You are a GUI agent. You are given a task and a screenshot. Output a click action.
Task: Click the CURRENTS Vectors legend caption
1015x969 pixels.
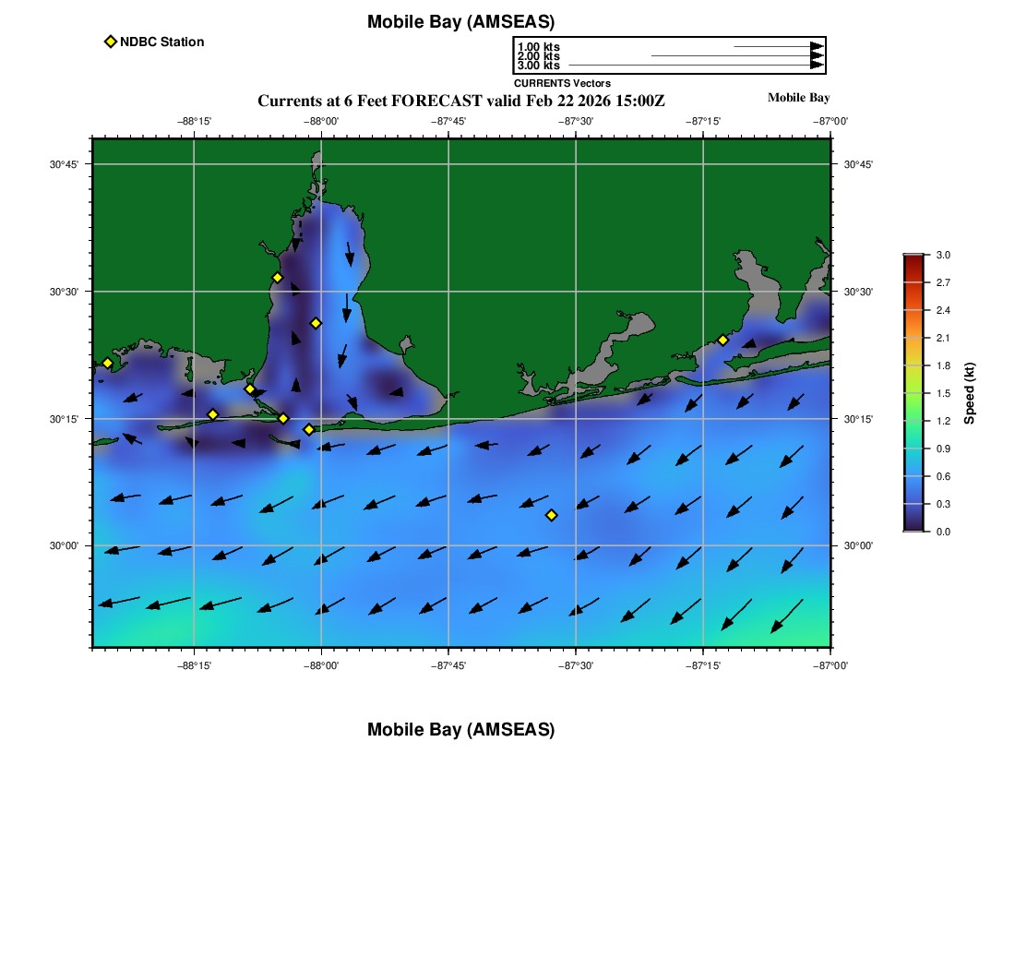coord(562,83)
